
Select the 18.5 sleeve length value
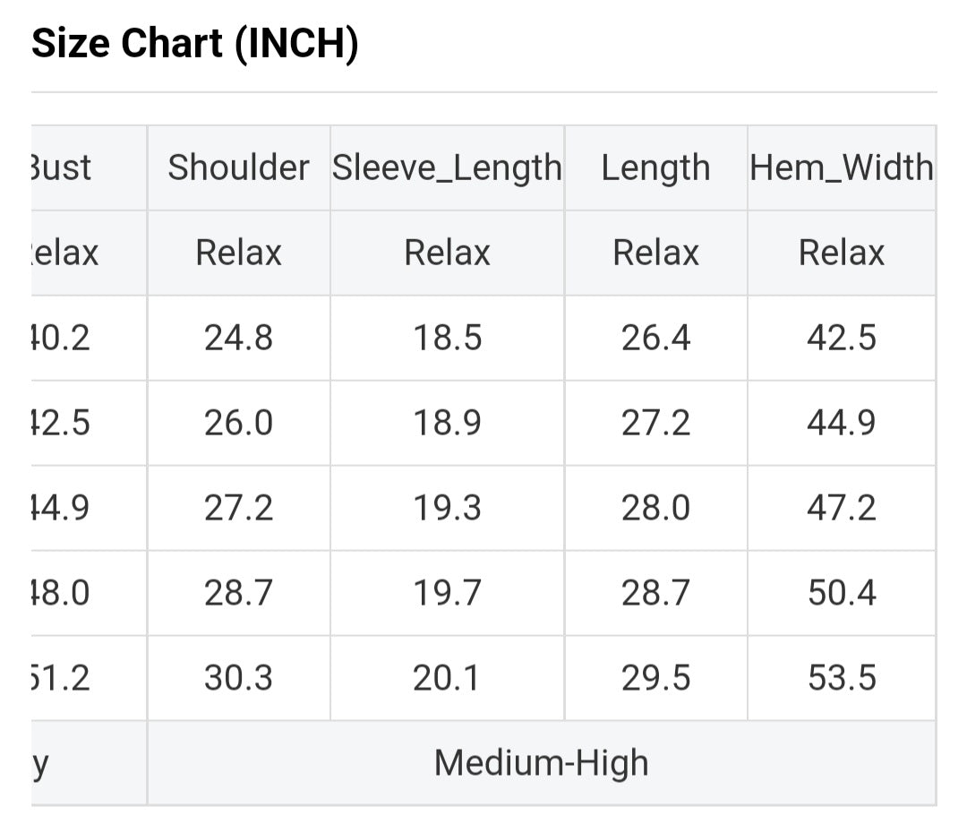(x=447, y=338)
